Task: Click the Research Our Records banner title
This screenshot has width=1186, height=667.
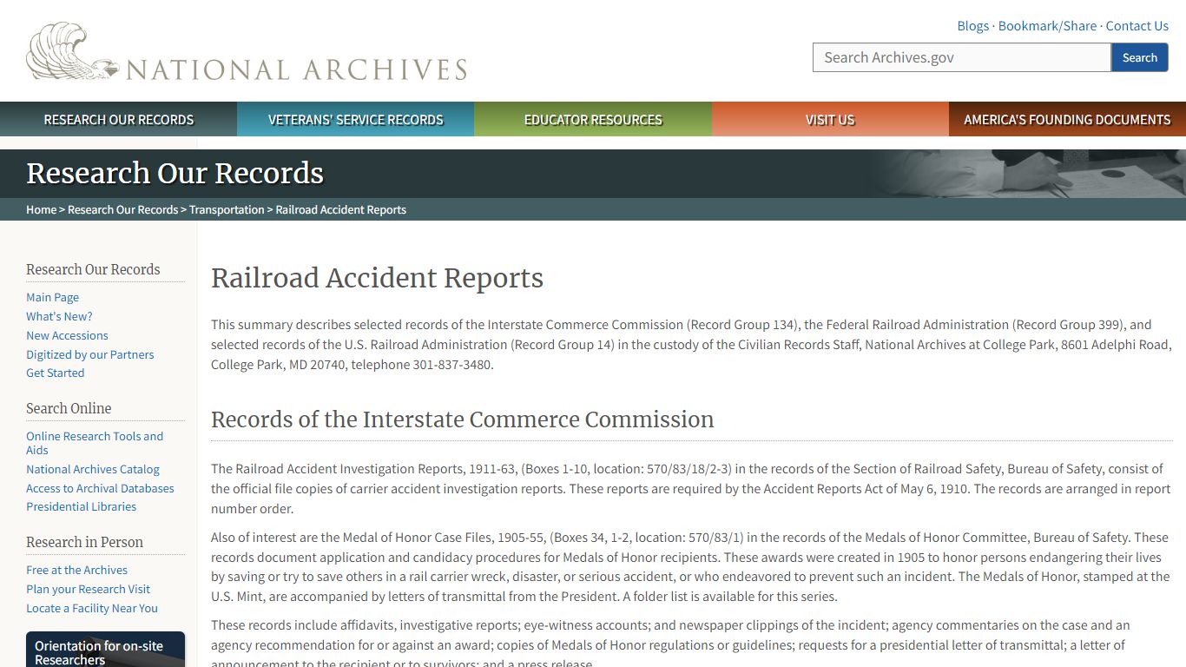Action: coord(175,174)
